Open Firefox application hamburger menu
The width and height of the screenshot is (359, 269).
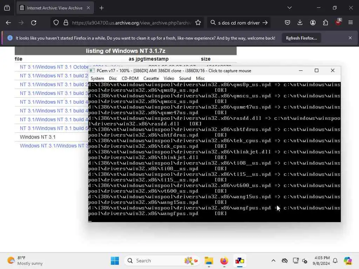coord(351,22)
